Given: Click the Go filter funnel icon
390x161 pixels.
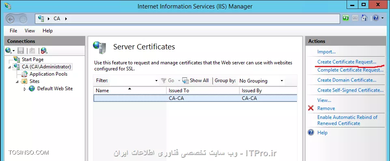Looking at the screenshot, I should [164, 80].
